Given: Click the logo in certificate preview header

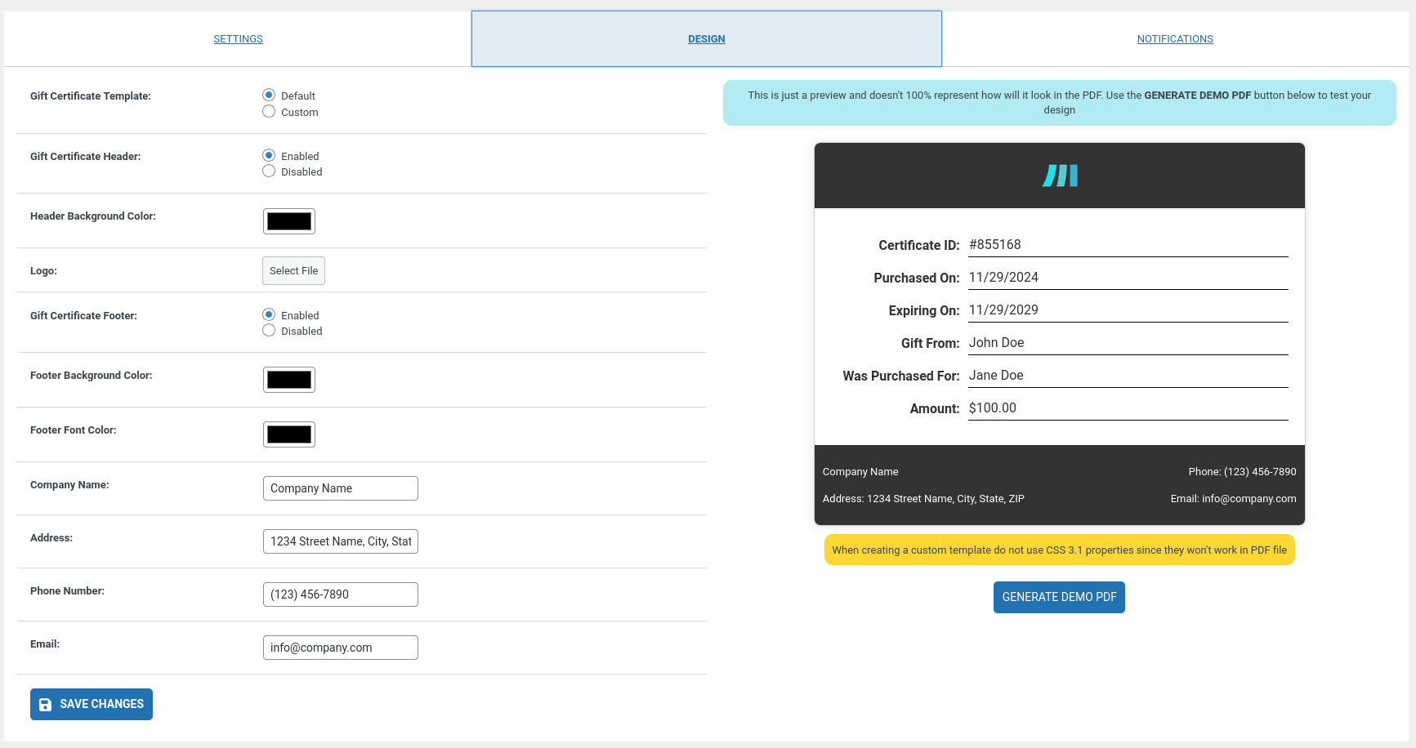Looking at the screenshot, I should pos(1060,176).
